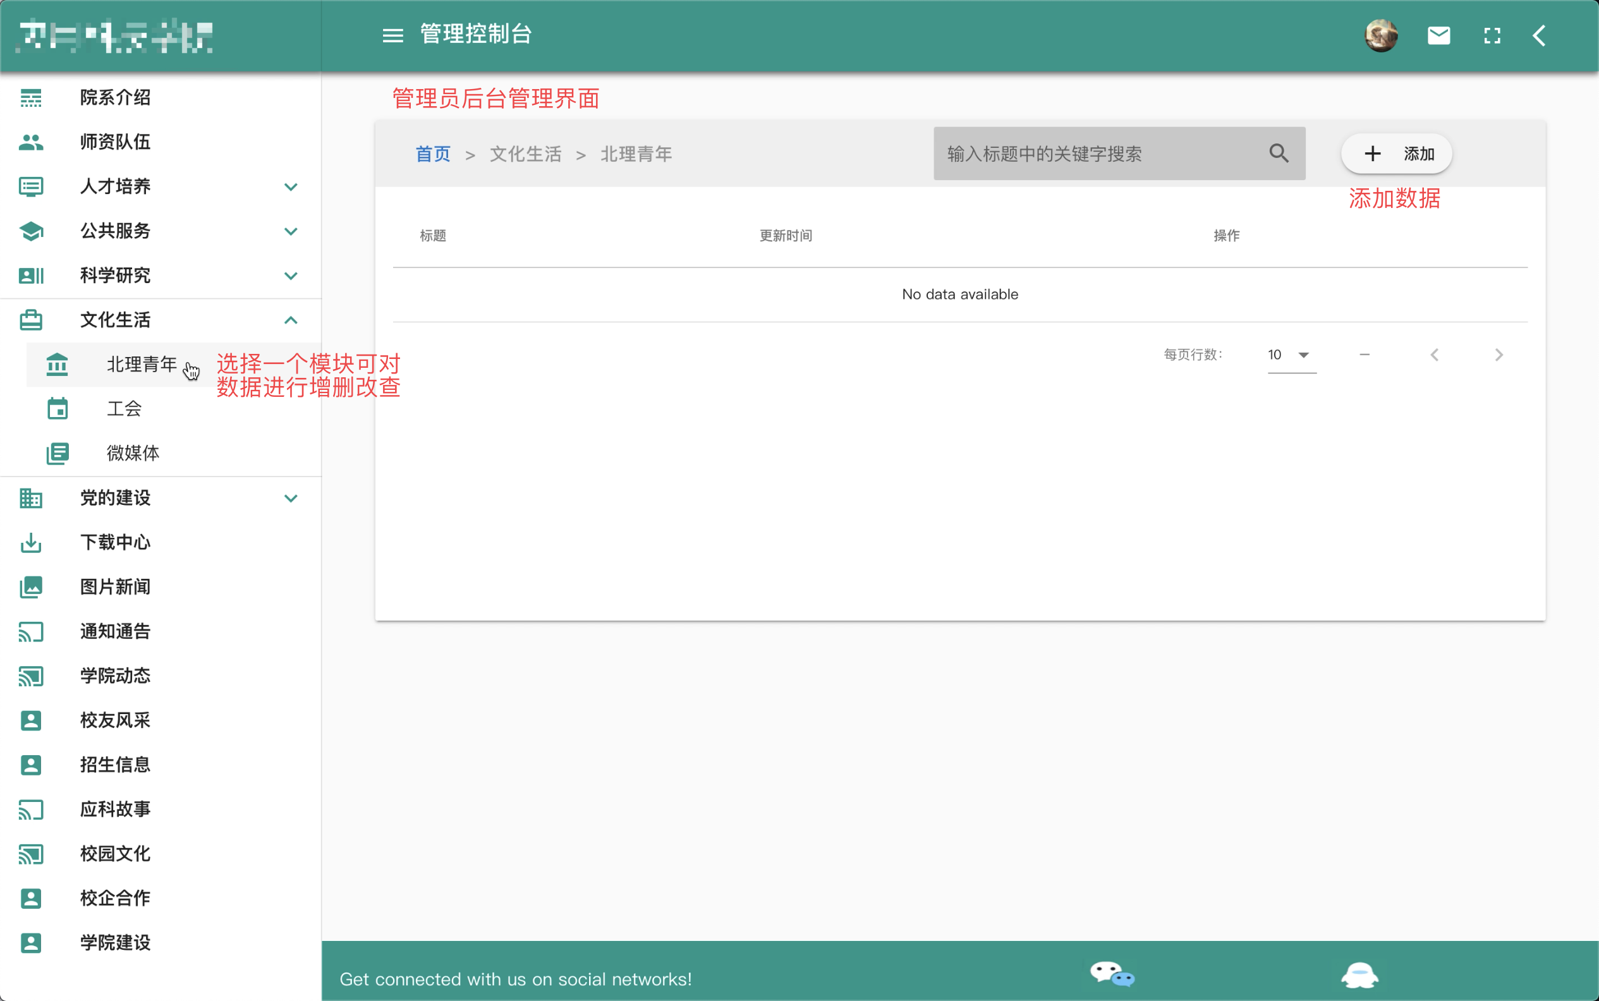The image size is (1599, 1001).
Task: Open the WeChat social icon in footer
Action: 1112,975
